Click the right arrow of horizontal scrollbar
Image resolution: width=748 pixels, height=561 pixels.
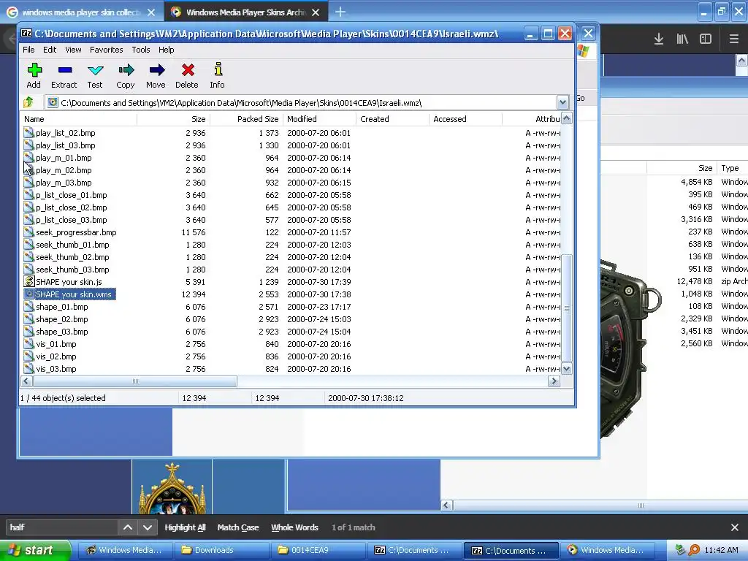pyautogui.click(x=554, y=381)
